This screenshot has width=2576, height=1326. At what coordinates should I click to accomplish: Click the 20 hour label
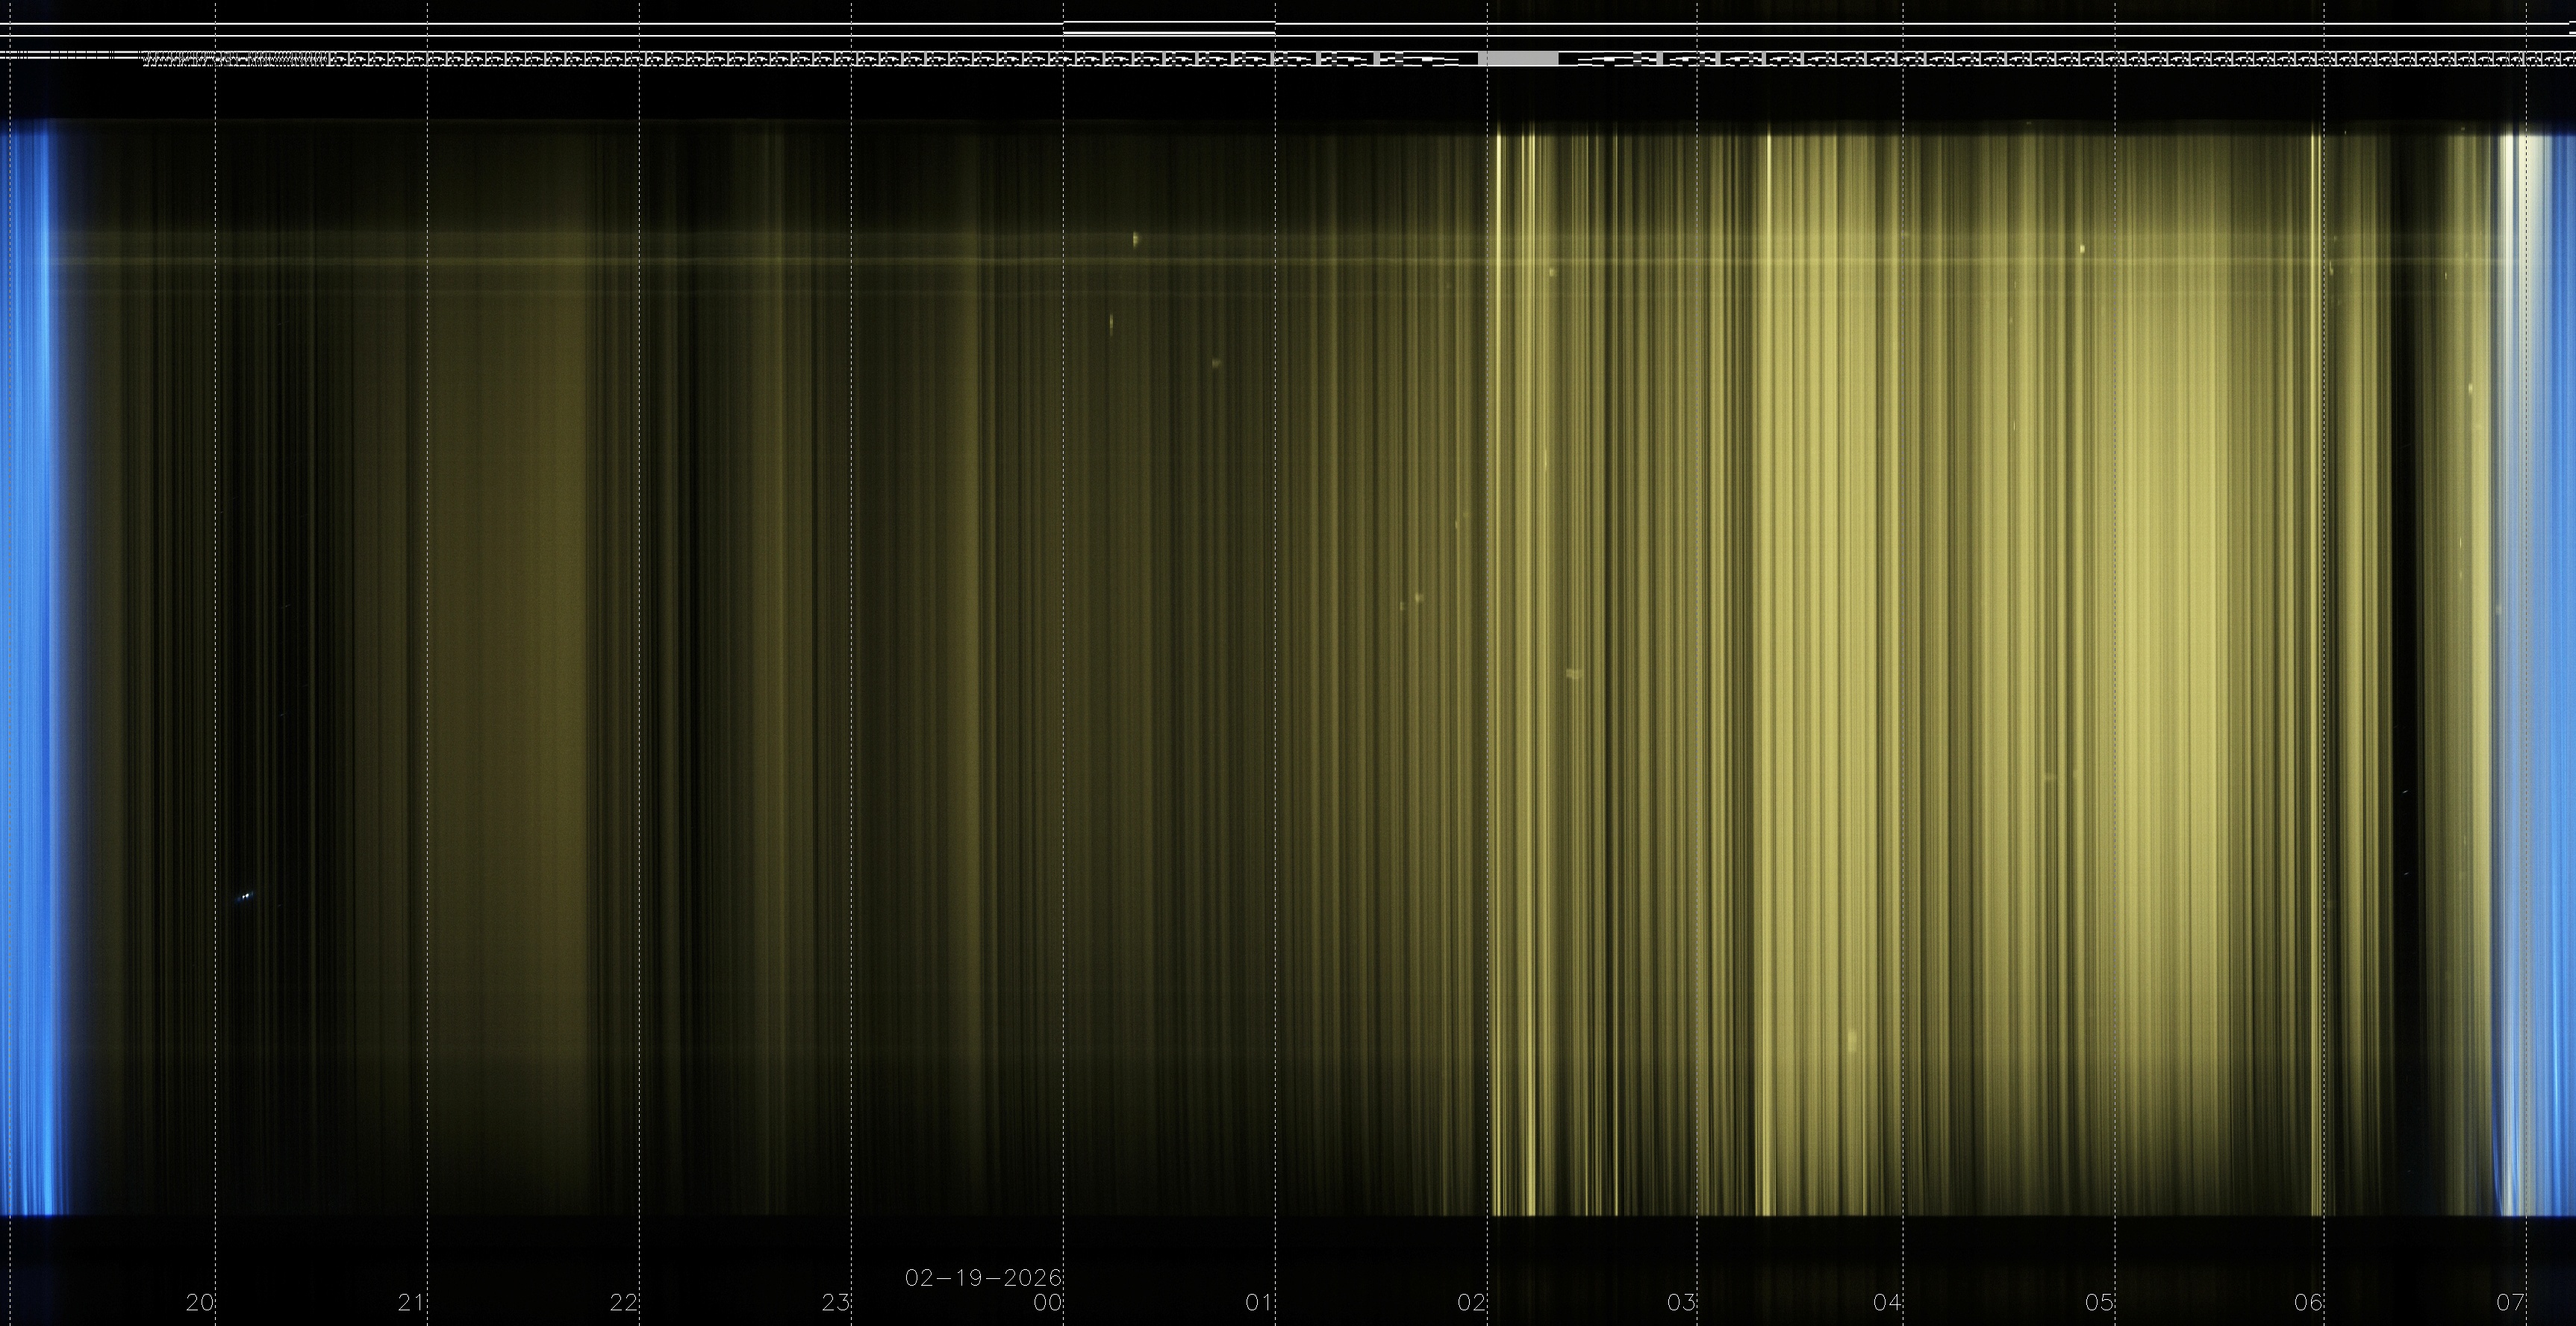(200, 1302)
